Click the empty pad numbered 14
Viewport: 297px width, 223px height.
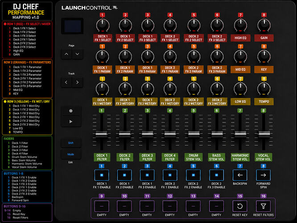click(x=216, y=206)
